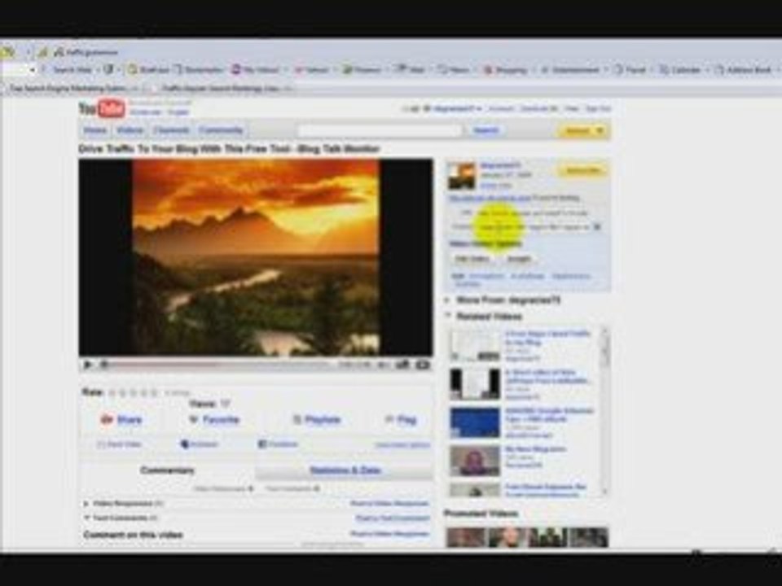Screen dimensions: 782x586
Task: Click the expand arrow beside video description
Action: tap(597, 227)
